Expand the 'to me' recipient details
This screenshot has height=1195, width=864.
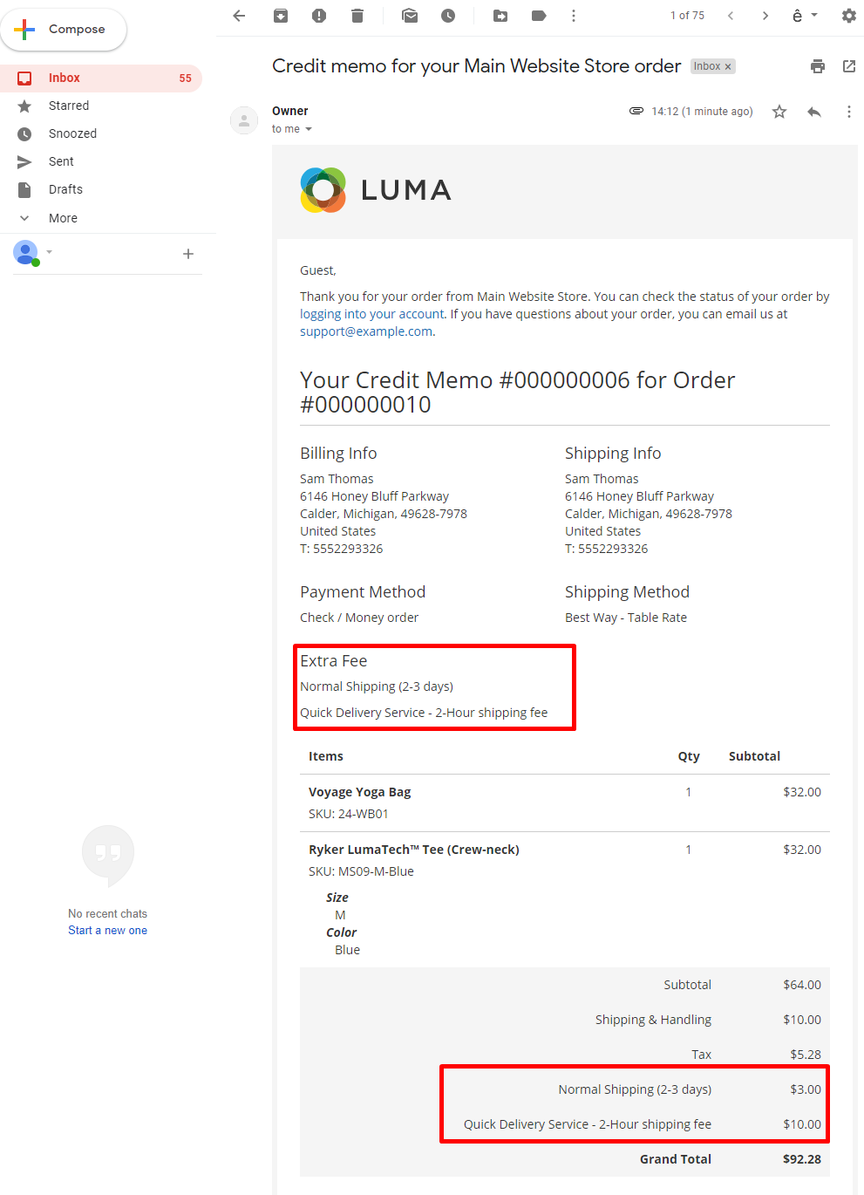[x=309, y=129]
